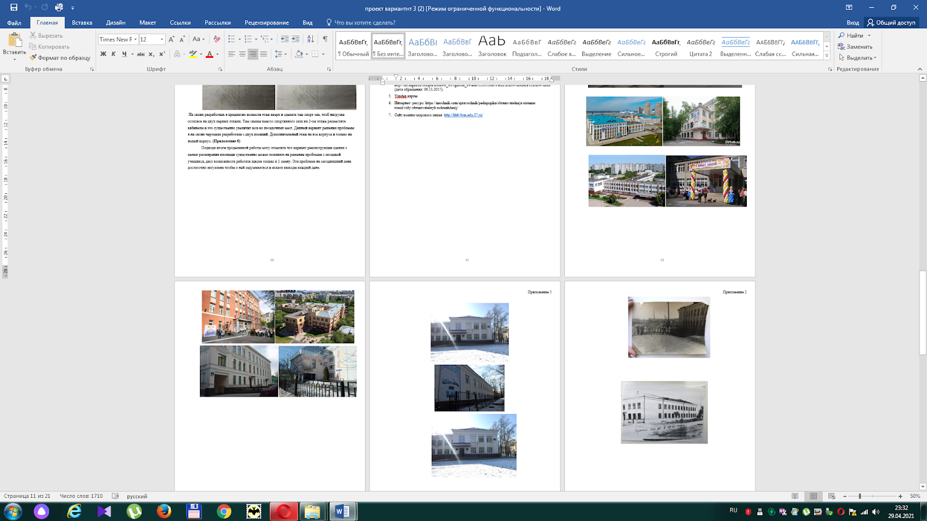
Task: Switch to Дизайн tab
Action: pyautogui.click(x=116, y=23)
